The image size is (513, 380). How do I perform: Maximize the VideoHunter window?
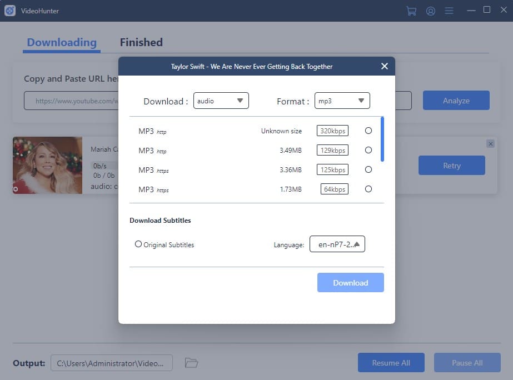[487, 10]
